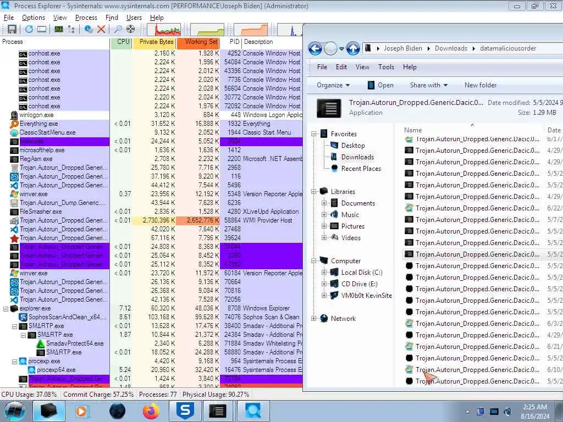Select the SmadavProtect64.exe process row
This screenshot has width=563, height=422.
click(151, 344)
